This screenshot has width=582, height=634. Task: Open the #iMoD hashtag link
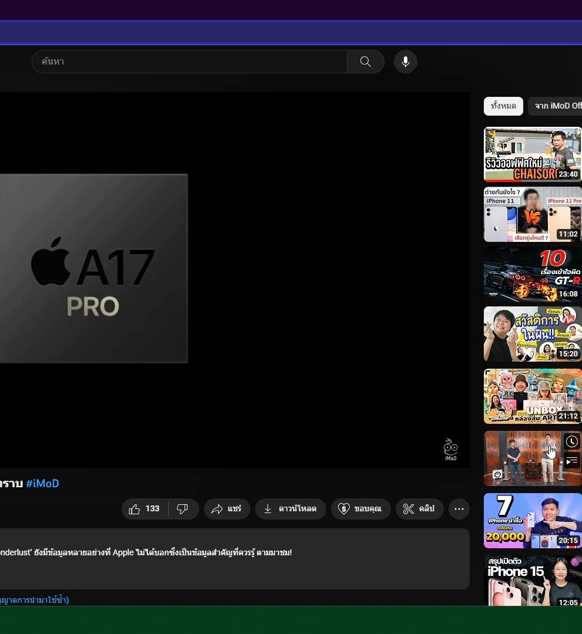pyautogui.click(x=42, y=483)
